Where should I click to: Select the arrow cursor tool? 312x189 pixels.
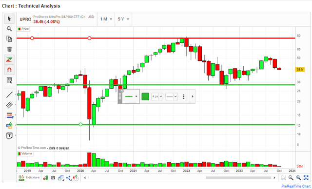point(9,19)
